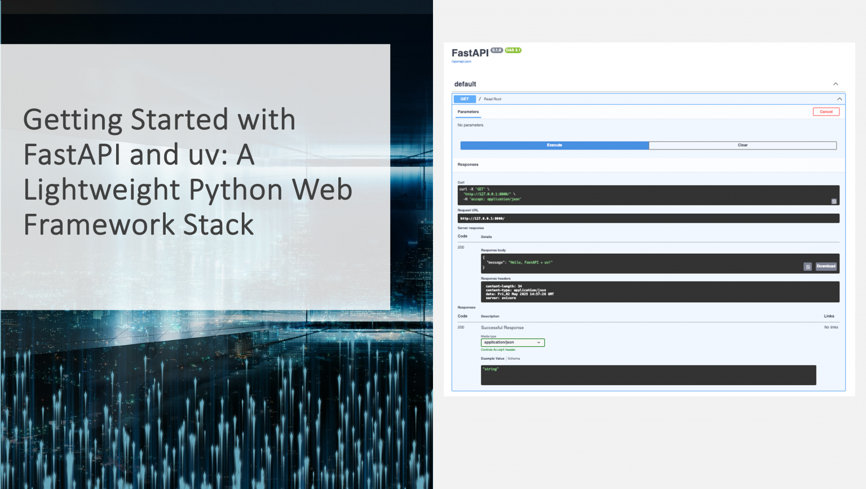Click the response headers code block
The height and width of the screenshot is (489, 866).
pos(659,292)
